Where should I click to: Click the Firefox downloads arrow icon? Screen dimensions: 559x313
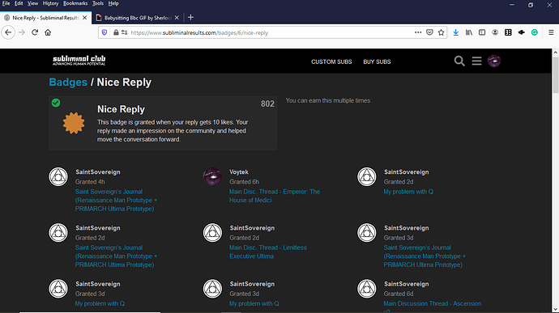[x=455, y=32]
